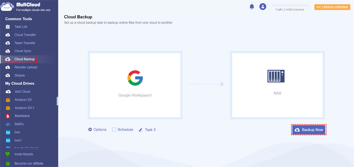Screen dimensions: 354x167
Task: Click the Options gear icon
Action: click(x=90, y=129)
